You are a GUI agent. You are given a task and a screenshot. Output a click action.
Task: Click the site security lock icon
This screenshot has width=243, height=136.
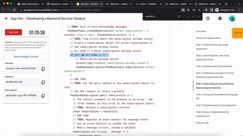point(21,10)
